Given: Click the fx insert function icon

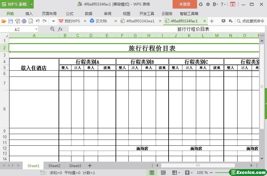Looking at the screenshot, I should [x=60, y=29].
